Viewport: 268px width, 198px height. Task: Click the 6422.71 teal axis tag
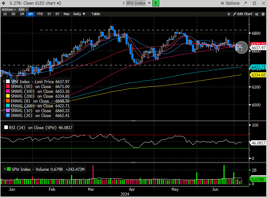point(258,67)
